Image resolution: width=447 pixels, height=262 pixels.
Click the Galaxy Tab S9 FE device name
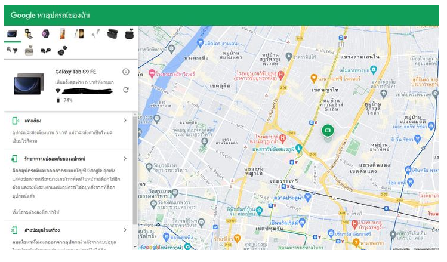pos(76,72)
